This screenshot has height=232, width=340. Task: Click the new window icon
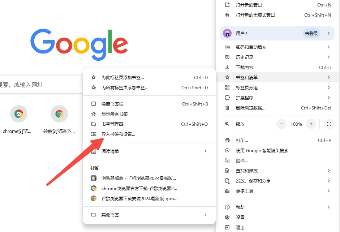pos(227,5)
